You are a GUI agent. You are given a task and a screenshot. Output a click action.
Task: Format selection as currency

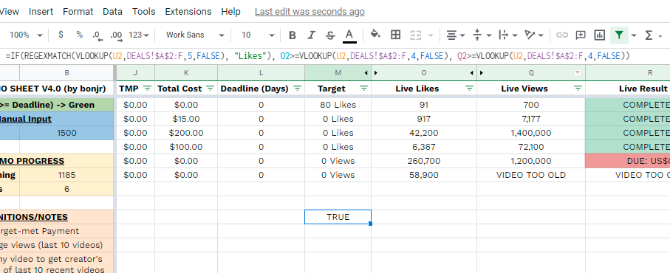61,35
